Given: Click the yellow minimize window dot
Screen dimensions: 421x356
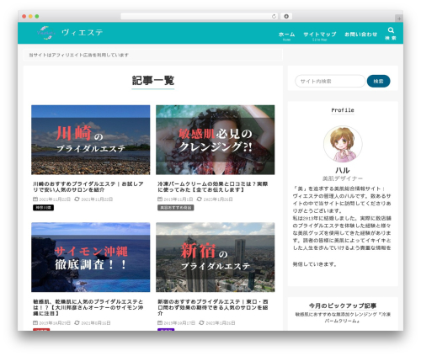Looking at the screenshot, I should (30, 16).
